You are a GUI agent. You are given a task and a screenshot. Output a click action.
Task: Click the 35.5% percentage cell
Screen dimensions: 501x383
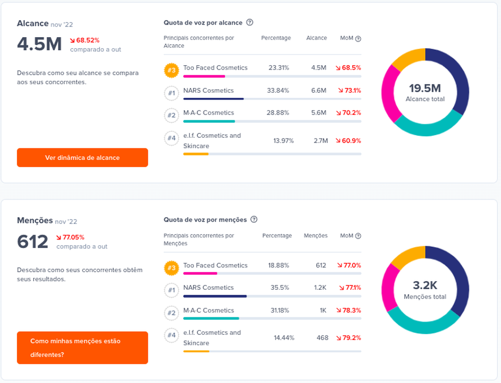pos(280,288)
